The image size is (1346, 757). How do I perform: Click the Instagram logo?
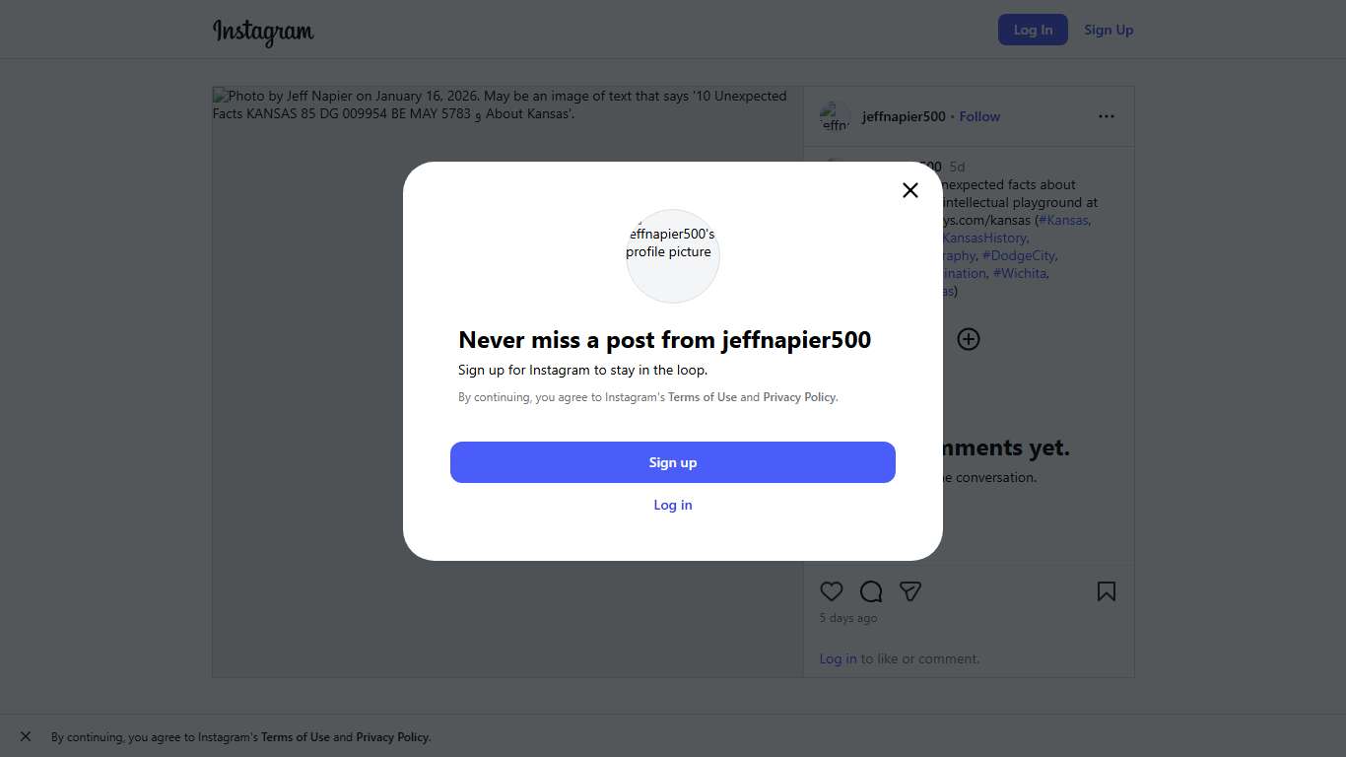click(x=263, y=32)
